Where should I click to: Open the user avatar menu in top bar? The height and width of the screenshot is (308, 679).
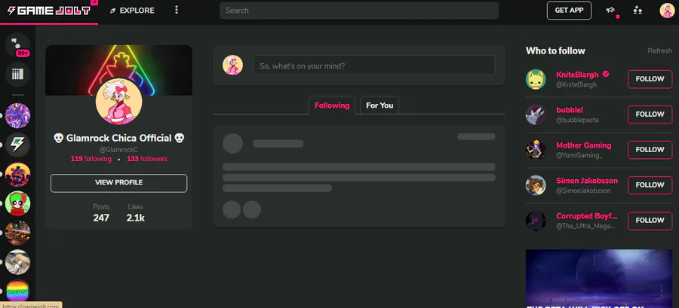[x=667, y=11]
